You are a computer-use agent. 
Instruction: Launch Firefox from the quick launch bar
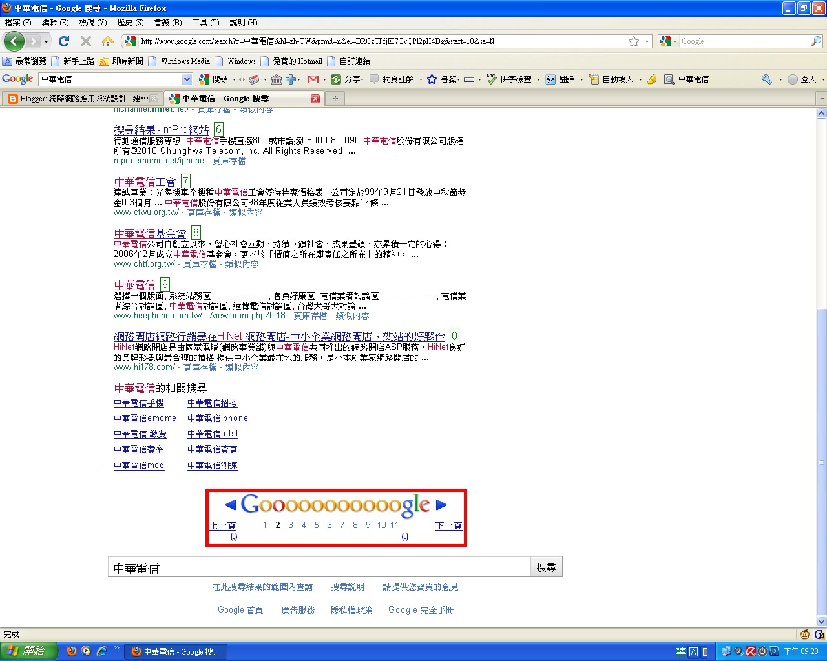[x=72, y=651]
